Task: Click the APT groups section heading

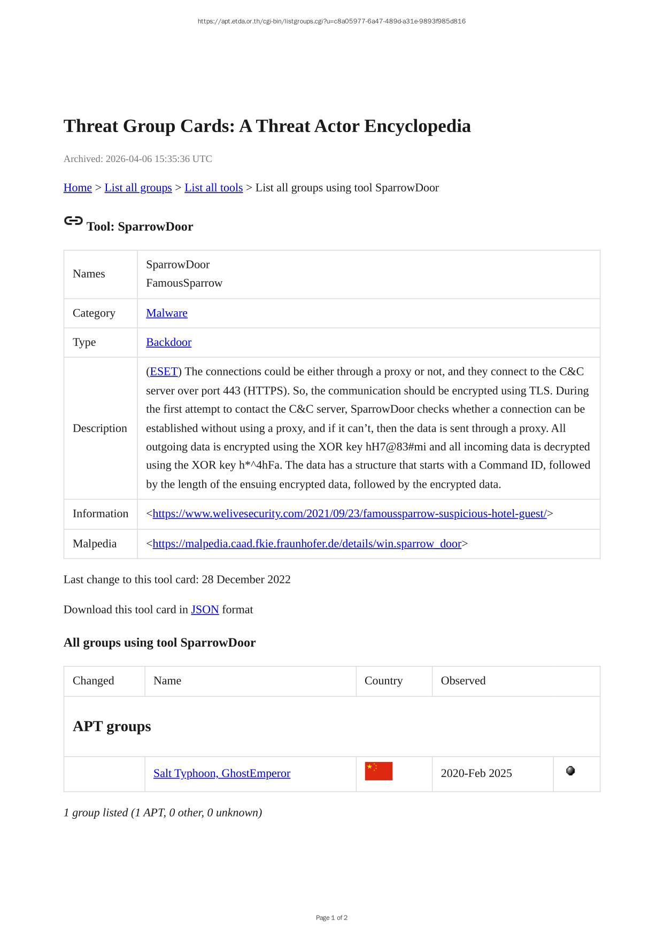Action: pos(112,726)
